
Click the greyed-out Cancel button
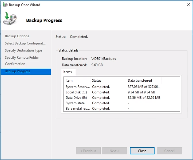click(170, 151)
